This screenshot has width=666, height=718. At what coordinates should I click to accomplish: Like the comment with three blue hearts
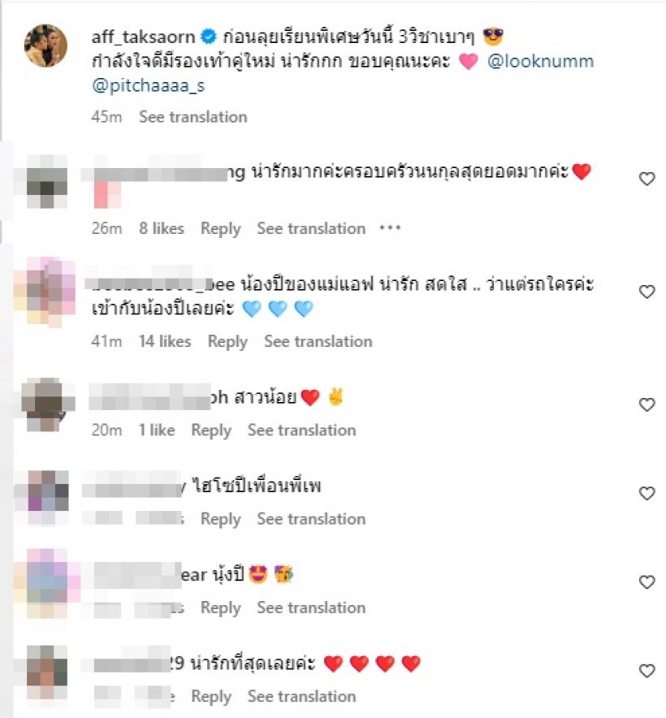(647, 292)
